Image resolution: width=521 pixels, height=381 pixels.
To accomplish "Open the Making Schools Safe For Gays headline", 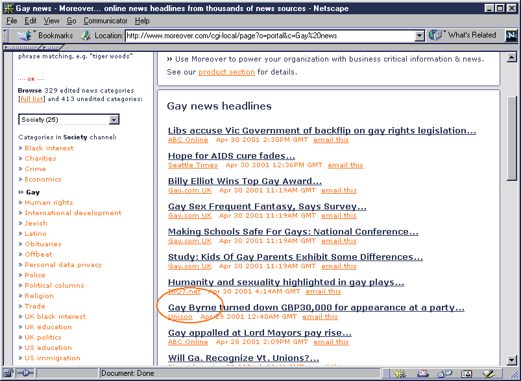I will pyautogui.click(x=293, y=231).
